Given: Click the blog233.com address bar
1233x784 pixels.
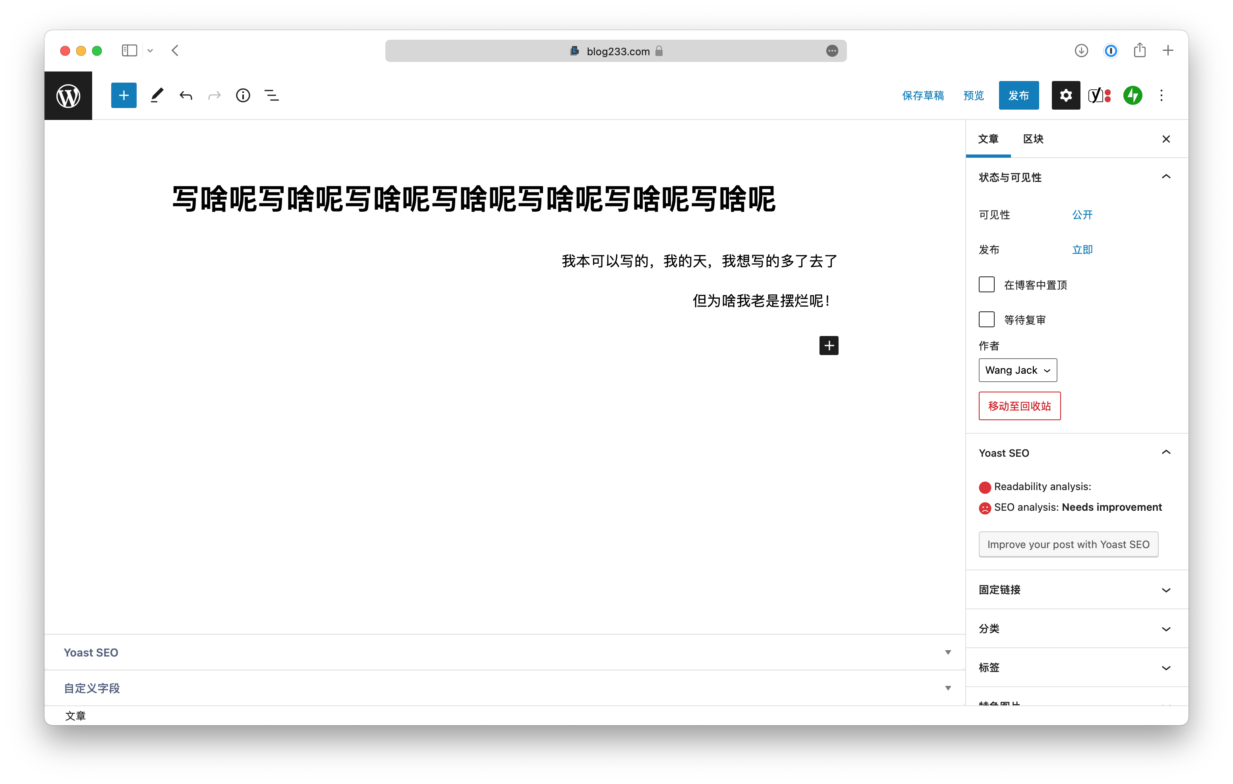Looking at the screenshot, I should [x=615, y=51].
